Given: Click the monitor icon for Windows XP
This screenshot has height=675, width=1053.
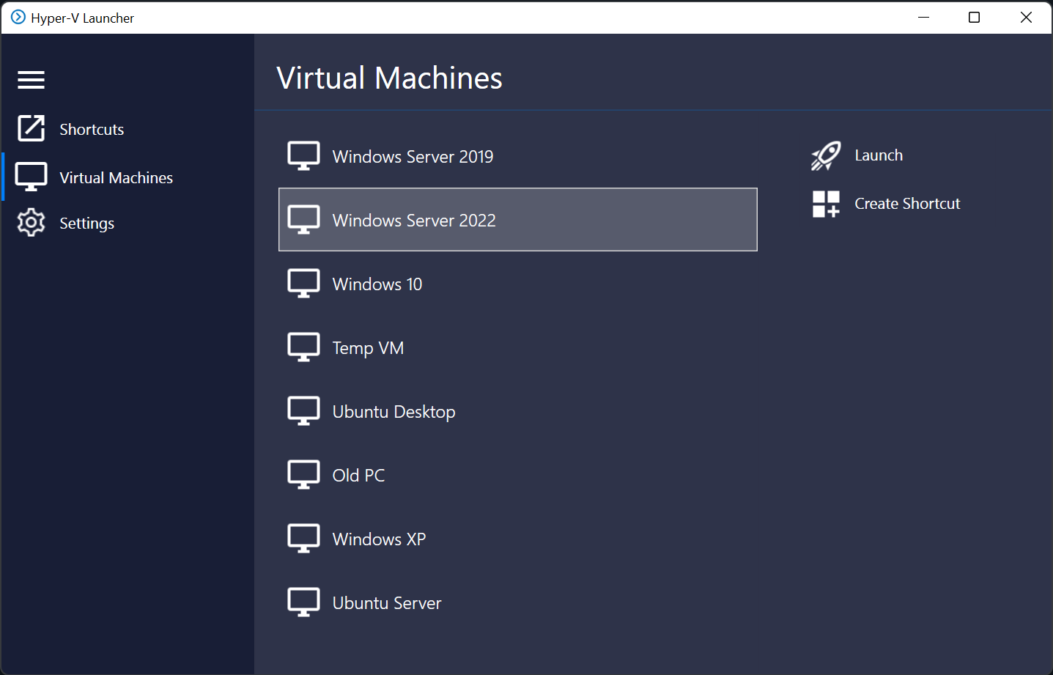Looking at the screenshot, I should tap(303, 539).
